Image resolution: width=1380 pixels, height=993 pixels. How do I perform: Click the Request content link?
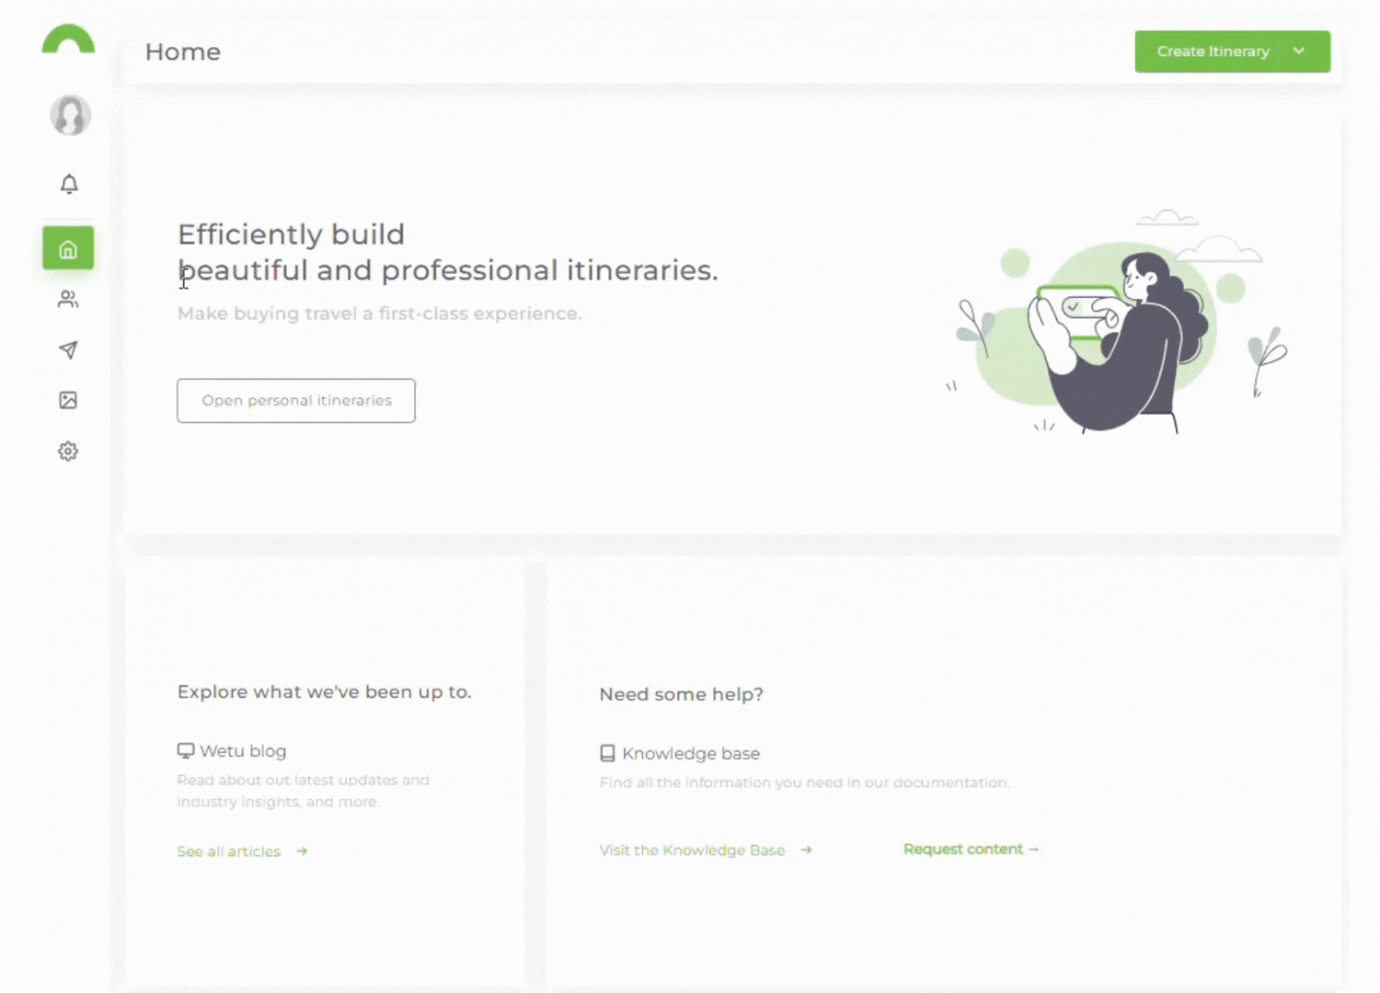click(971, 850)
